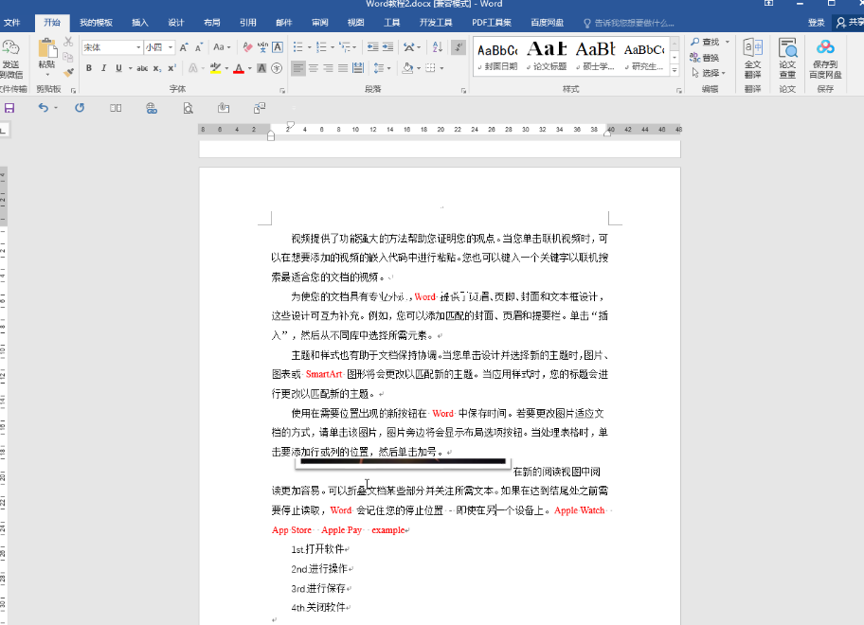
Task: Switch to the References (引用) tab
Action: [x=248, y=23]
